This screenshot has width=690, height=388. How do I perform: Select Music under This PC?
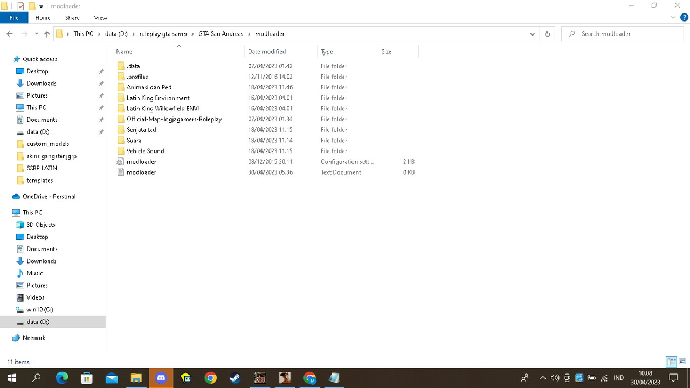pos(34,273)
